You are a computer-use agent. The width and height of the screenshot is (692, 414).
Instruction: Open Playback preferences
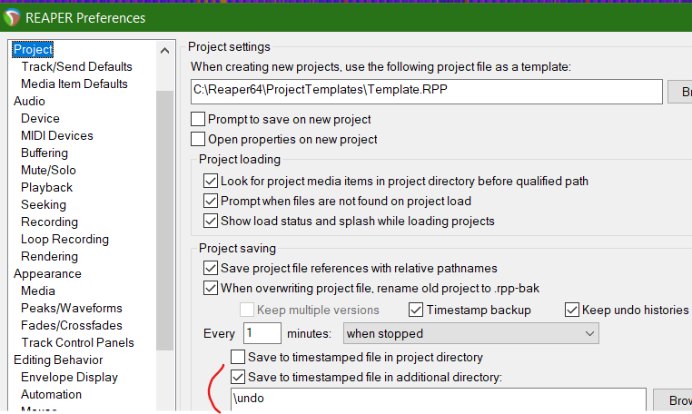tap(47, 187)
